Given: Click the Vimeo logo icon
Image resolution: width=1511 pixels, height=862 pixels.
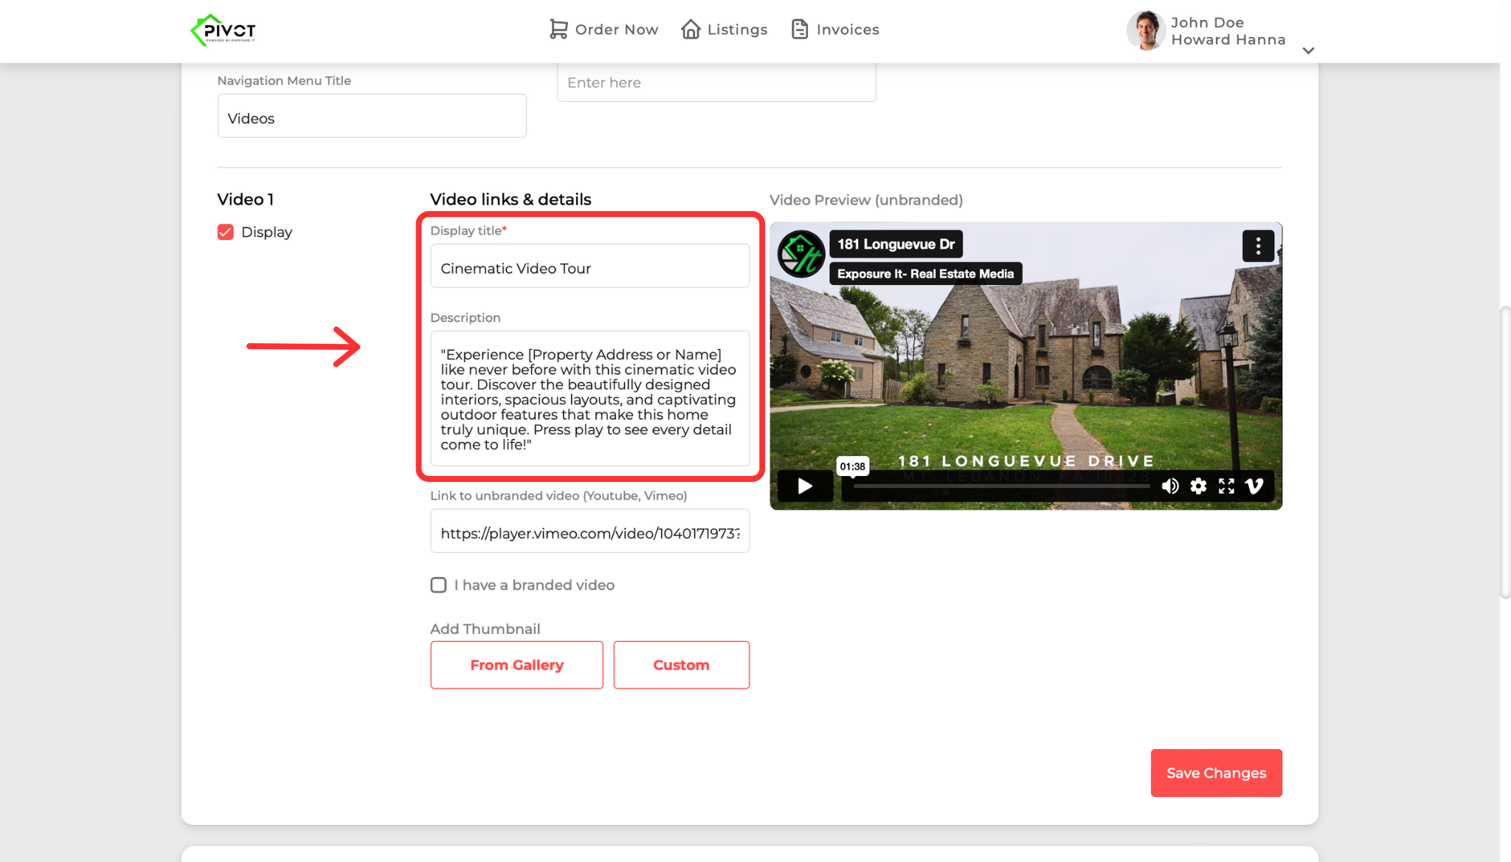Looking at the screenshot, I should (1254, 486).
